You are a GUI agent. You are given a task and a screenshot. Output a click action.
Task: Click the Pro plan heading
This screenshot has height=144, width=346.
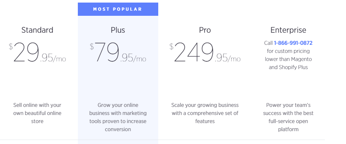point(205,30)
